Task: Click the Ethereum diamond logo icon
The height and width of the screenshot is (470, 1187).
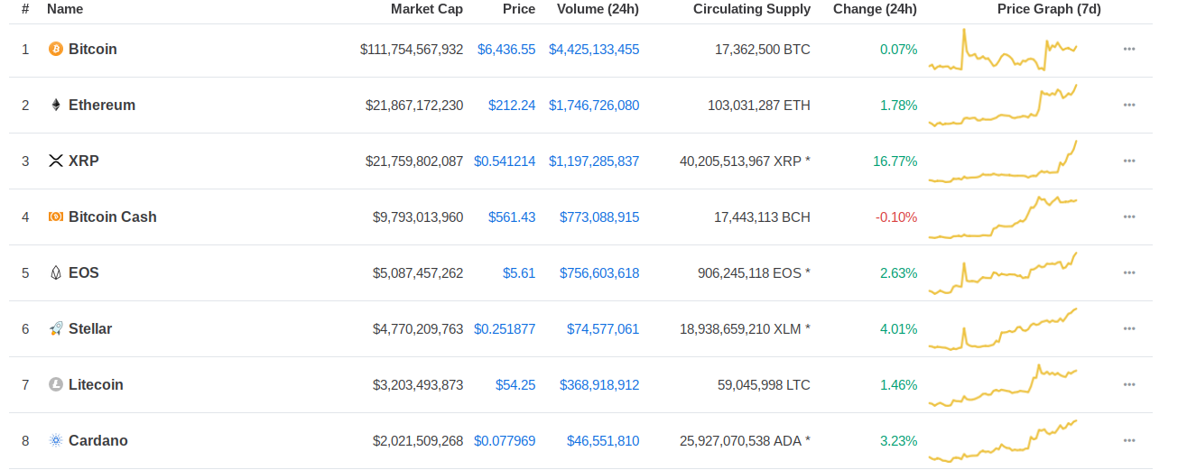Action: coord(55,105)
